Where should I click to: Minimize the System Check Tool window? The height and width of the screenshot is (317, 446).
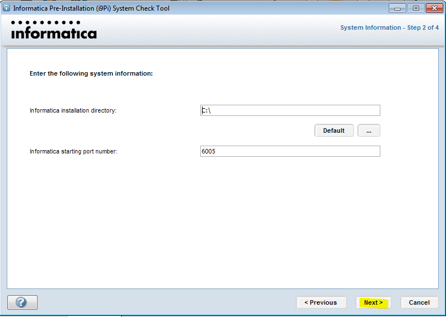coord(397,8)
